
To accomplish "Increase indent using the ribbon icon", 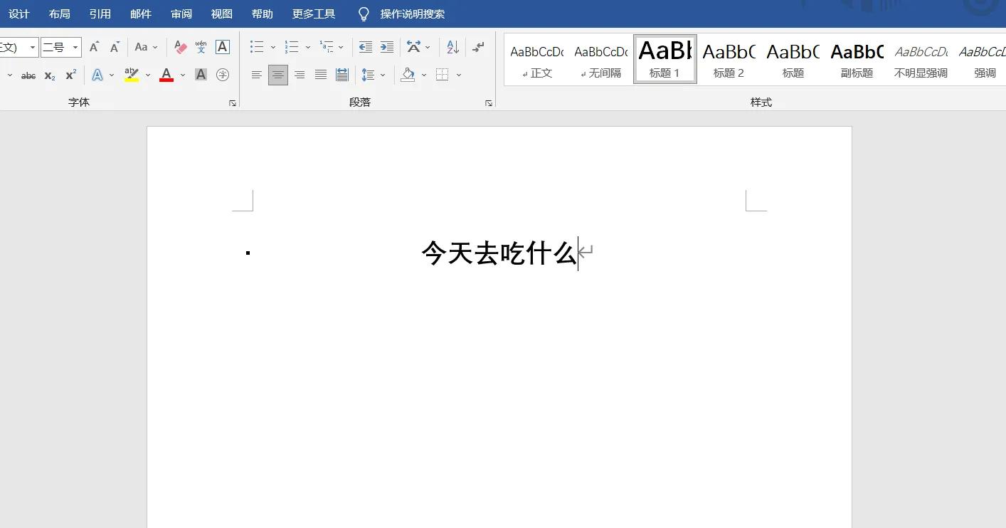I will pyautogui.click(x=386, y=47).
